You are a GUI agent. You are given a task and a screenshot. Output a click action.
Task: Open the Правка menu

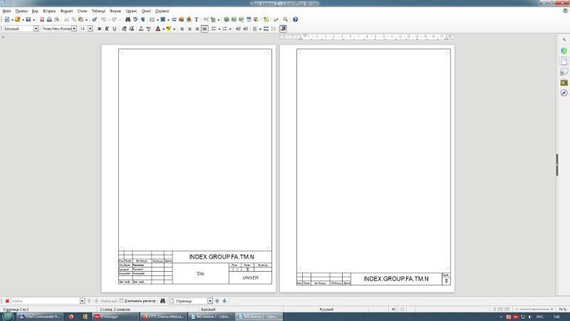click(x=21, y=11)
